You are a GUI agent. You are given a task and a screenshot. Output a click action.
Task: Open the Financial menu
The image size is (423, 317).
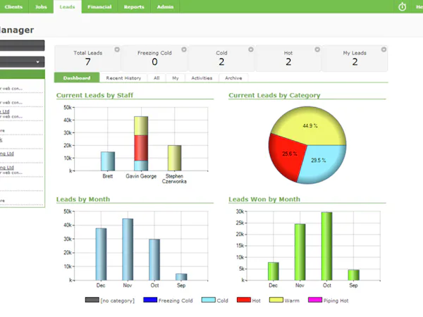point(99,7)
